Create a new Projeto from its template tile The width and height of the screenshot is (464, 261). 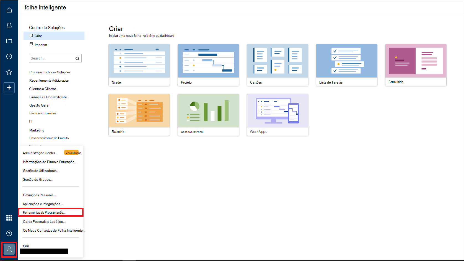(x=208, y=65)
